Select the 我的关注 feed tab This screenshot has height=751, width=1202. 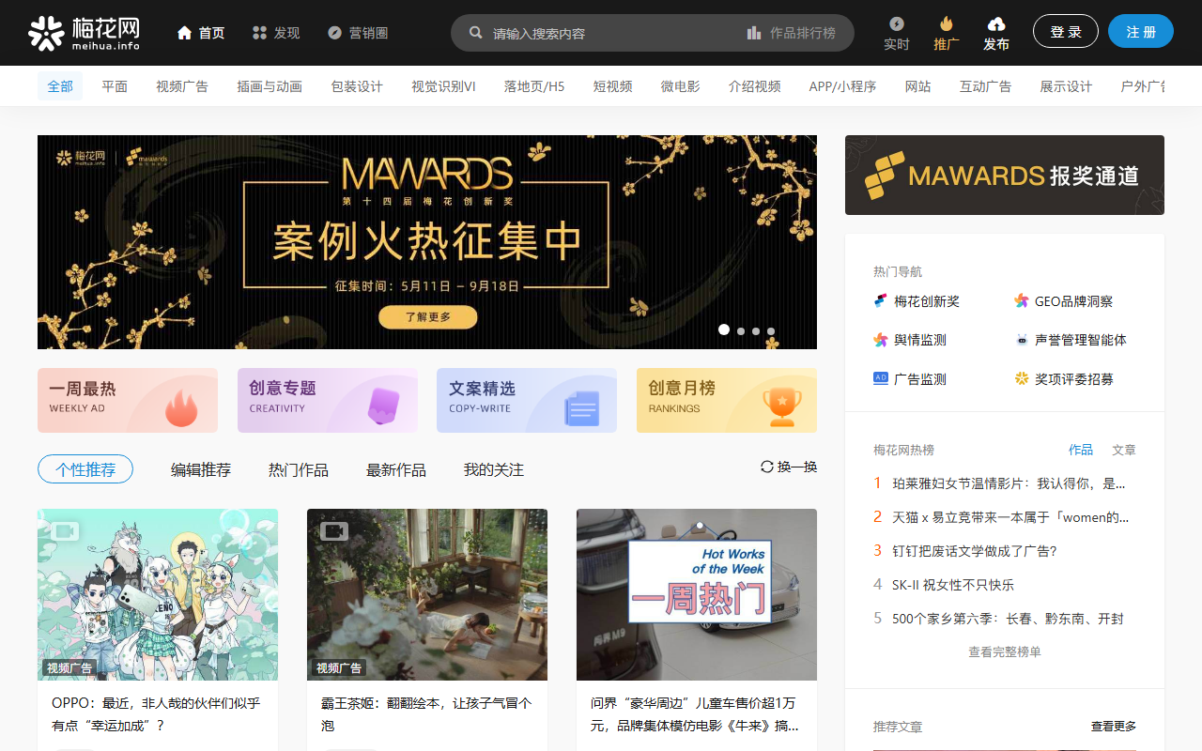click(x=494, y=469)
